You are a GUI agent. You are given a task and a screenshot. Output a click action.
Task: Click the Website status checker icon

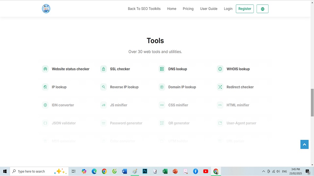[45, 69]
